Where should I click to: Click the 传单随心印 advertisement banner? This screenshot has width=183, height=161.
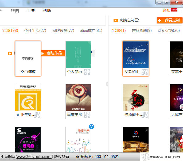tap(161, 157)
